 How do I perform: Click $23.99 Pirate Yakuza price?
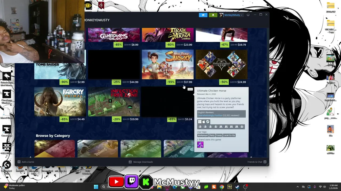coord(188,45)
